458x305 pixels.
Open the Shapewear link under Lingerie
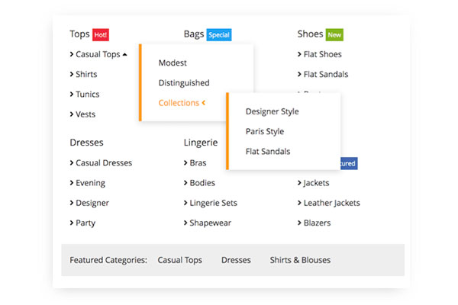pyautogui.click(x=210, y=223)
